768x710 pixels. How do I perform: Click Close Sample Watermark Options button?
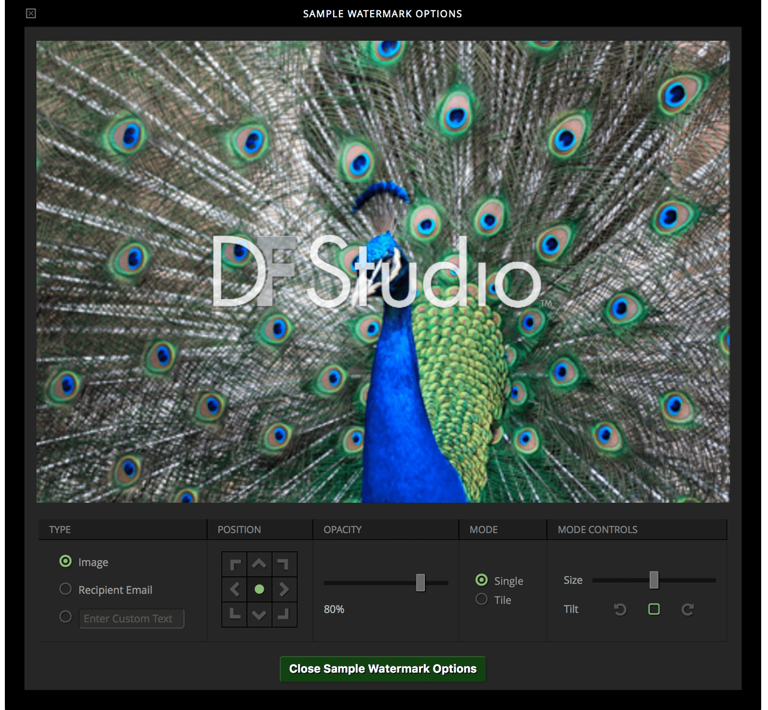tap(383, 669)
